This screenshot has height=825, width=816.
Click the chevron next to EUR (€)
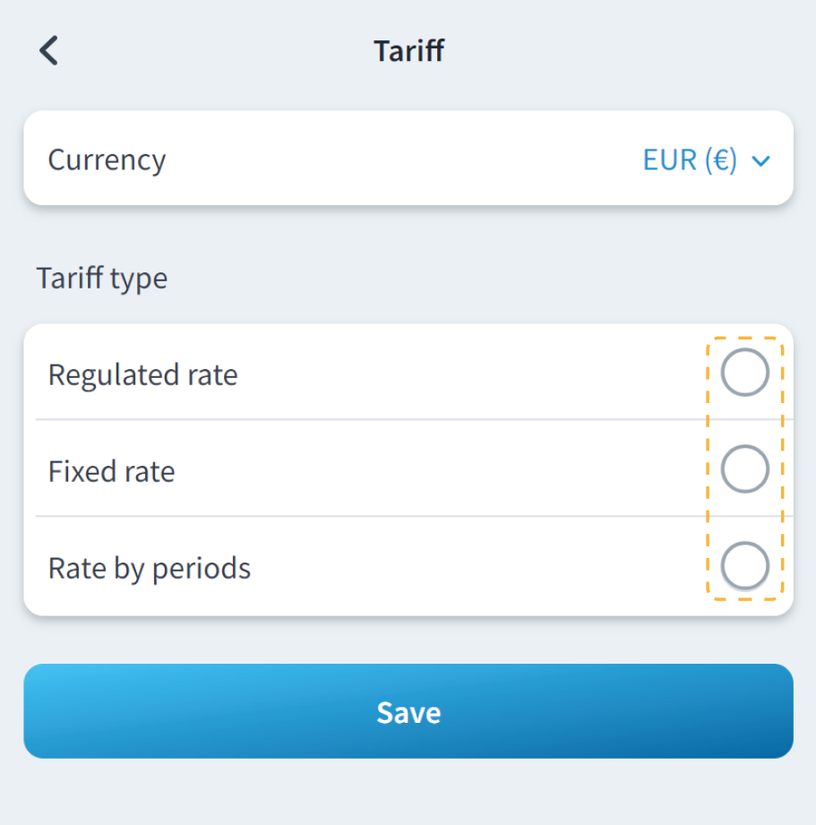pos(760,161)
